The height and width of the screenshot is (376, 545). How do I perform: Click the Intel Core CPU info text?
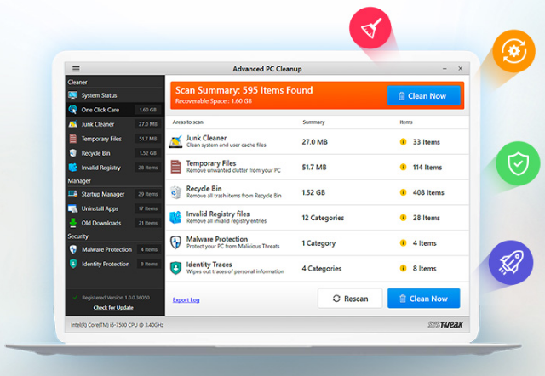(118, 325)
